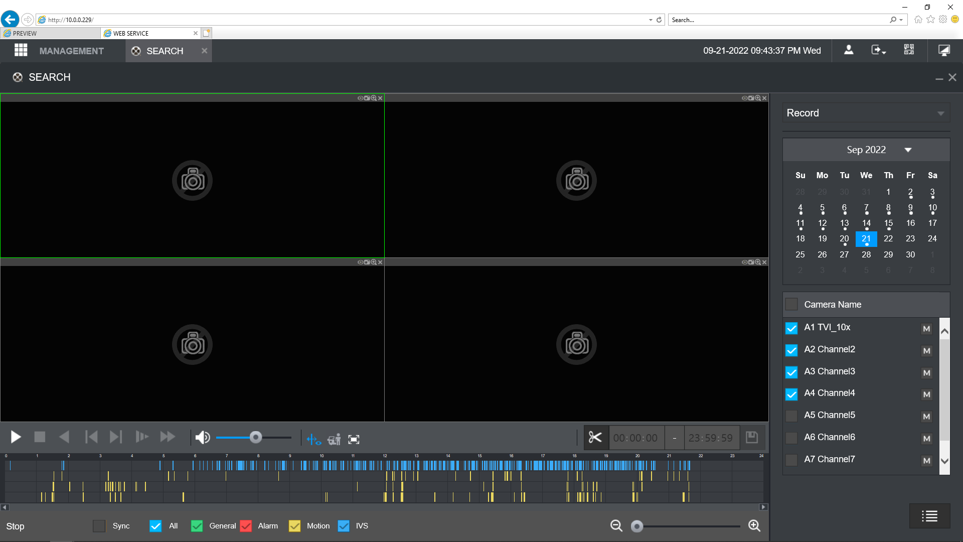Close the SEARCH tab
Image resolution: width=963 pixels, height=542 pixels.
pos(204,51)
